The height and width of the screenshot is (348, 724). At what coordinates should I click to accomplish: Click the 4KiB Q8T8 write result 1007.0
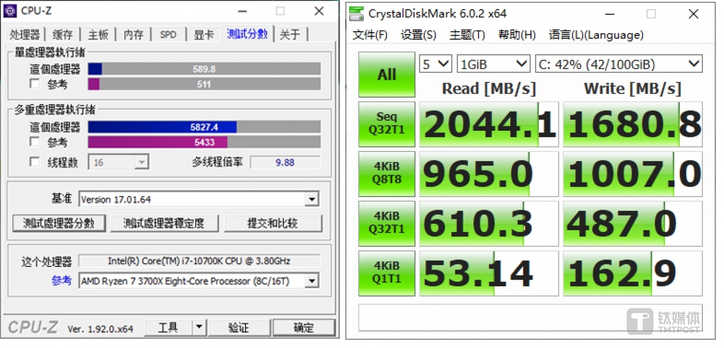pos(632,173)
